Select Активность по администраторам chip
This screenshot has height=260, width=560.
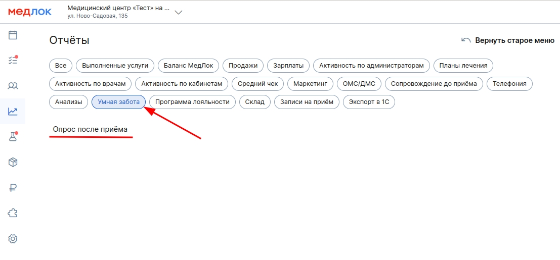pyautogui.click(x=371, y=66)
